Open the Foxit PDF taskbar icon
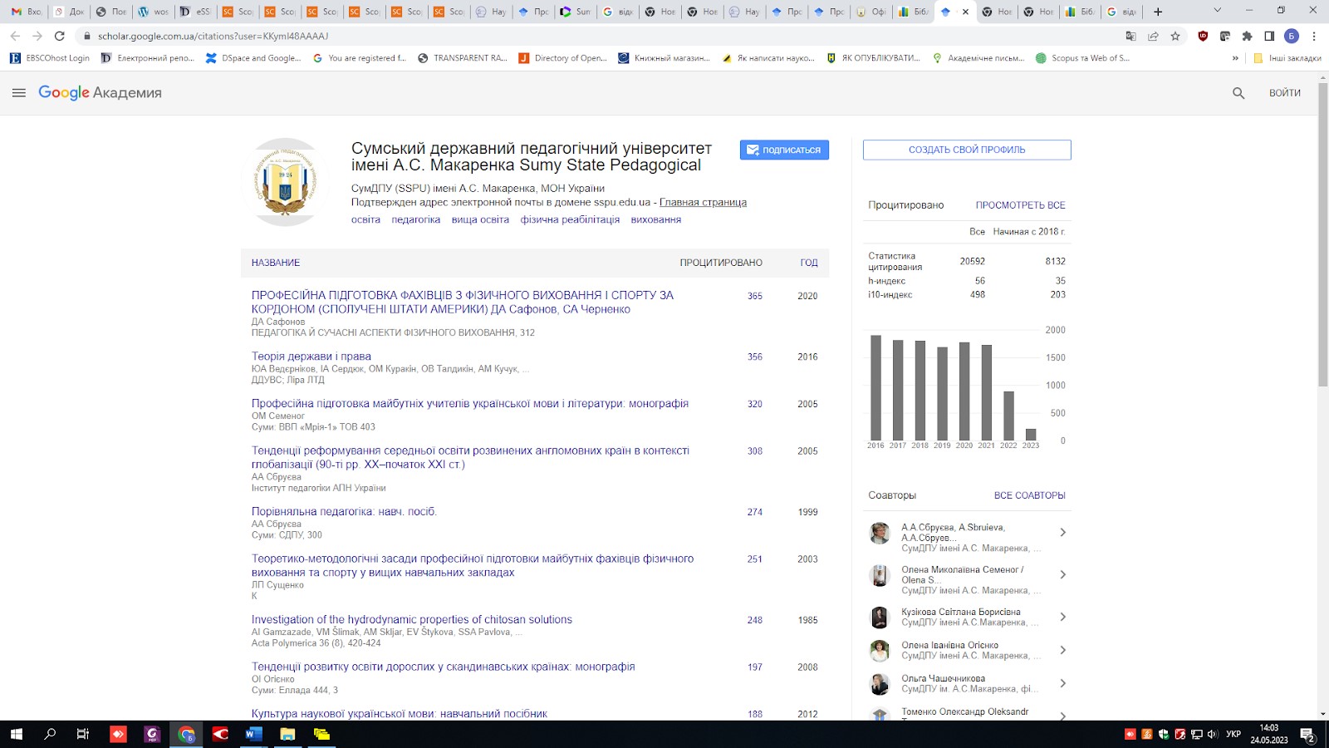Viewport: 1329px width, 748px height. (x=152, y=734)
